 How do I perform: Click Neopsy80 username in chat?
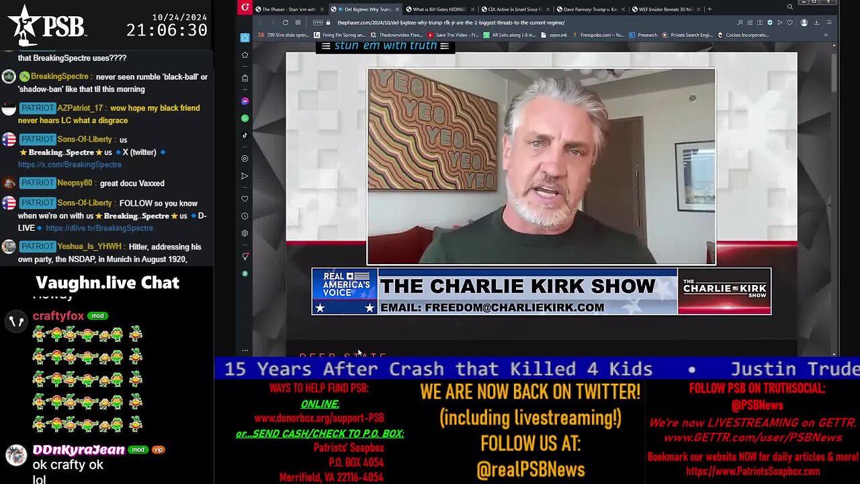point(75,183)
